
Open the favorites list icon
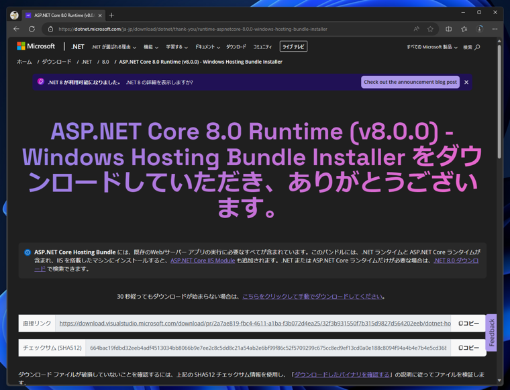464,29
